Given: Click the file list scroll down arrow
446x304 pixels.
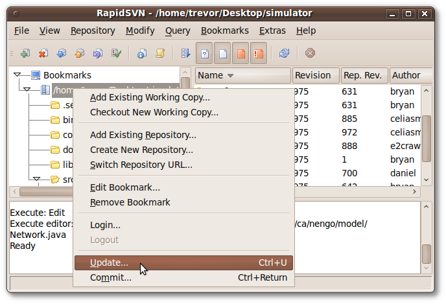Looking at the screenshot, I should click(426, 180).
